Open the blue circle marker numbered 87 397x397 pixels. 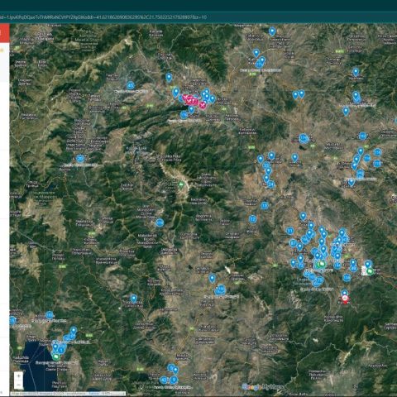click(x=293, y=243)
